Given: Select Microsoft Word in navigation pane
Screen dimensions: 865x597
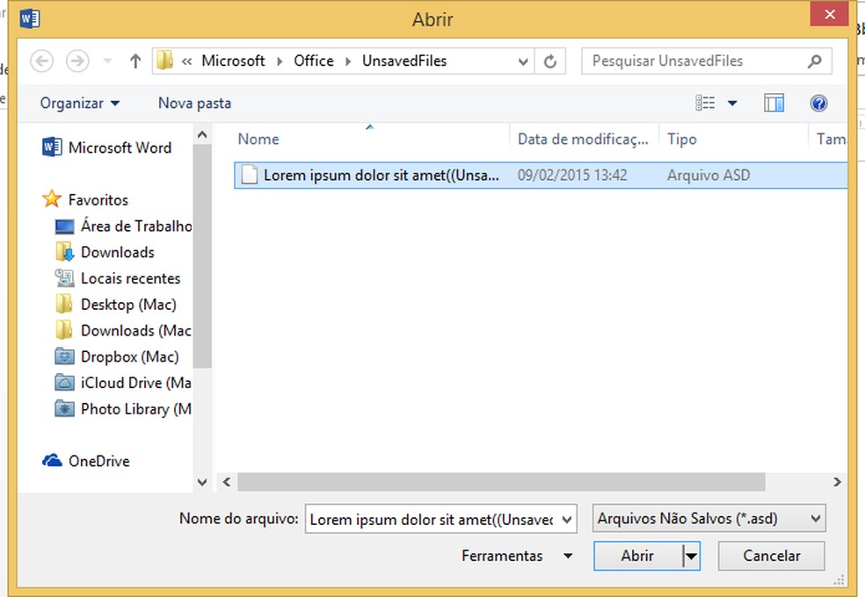Looking at the screenshot, I should click(107, 147).
